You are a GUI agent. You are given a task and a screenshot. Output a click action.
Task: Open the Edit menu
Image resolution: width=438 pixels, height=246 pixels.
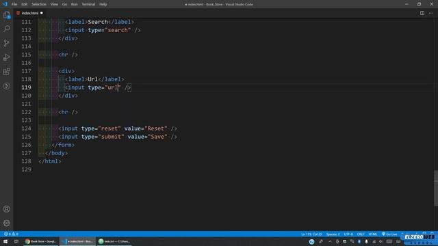(x=25, y=4)
